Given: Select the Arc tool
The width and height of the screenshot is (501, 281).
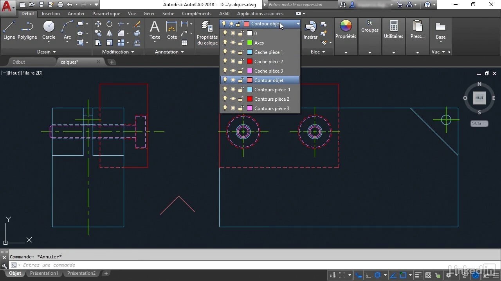Looking at the screenshot, I should 67,30.
